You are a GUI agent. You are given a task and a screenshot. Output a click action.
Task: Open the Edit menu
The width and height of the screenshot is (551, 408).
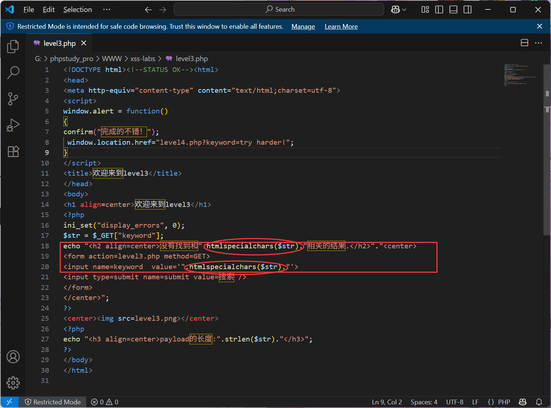point(49,9)
